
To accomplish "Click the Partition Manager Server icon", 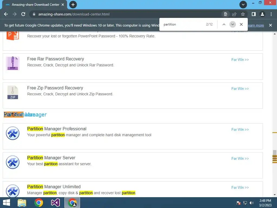I will tap(13, 162).
